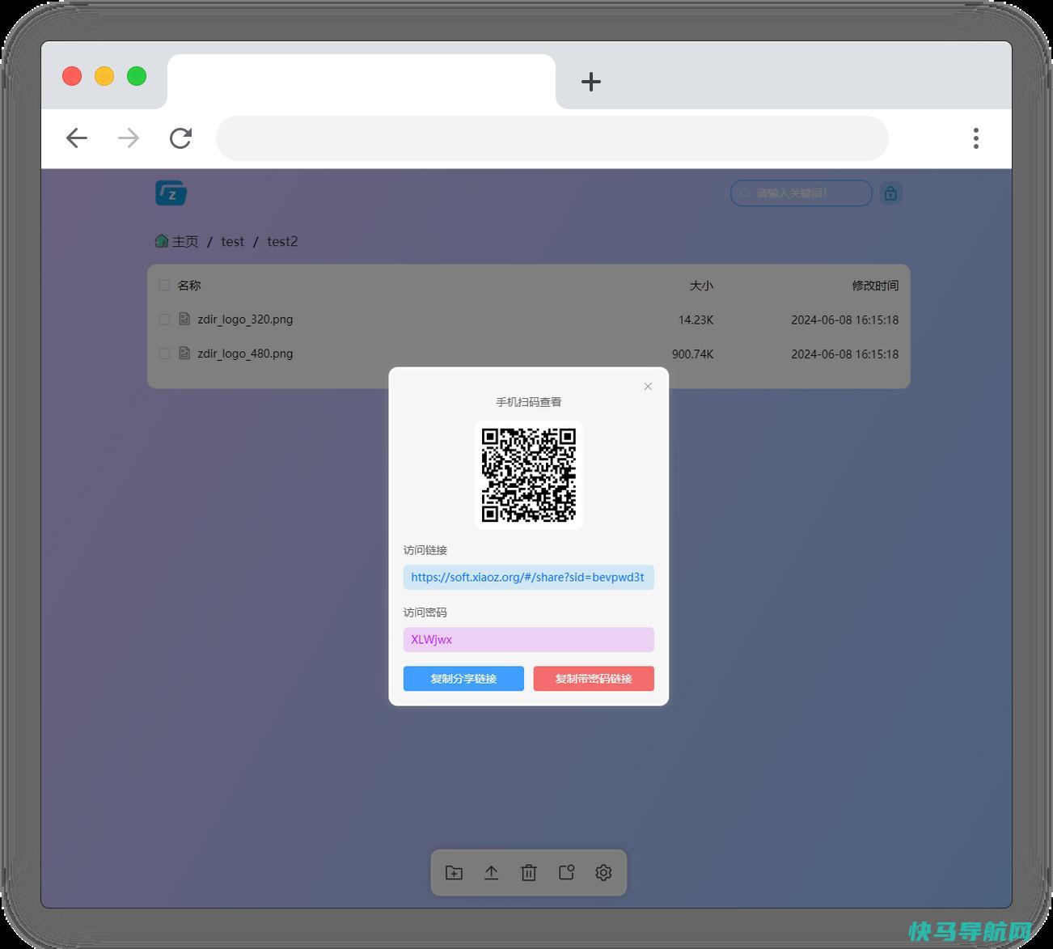This screenshot has width=1053, height=949.
Task: Click the 复制分享链接 button
Action: (463, 679)
